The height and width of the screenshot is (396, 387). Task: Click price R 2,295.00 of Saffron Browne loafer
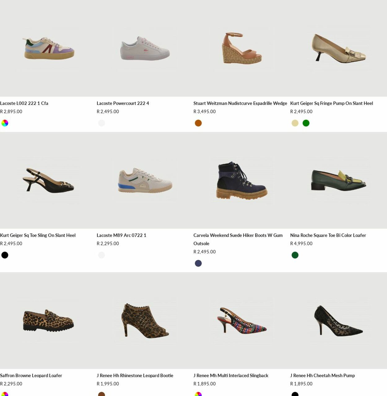click(x=11, y=384)
